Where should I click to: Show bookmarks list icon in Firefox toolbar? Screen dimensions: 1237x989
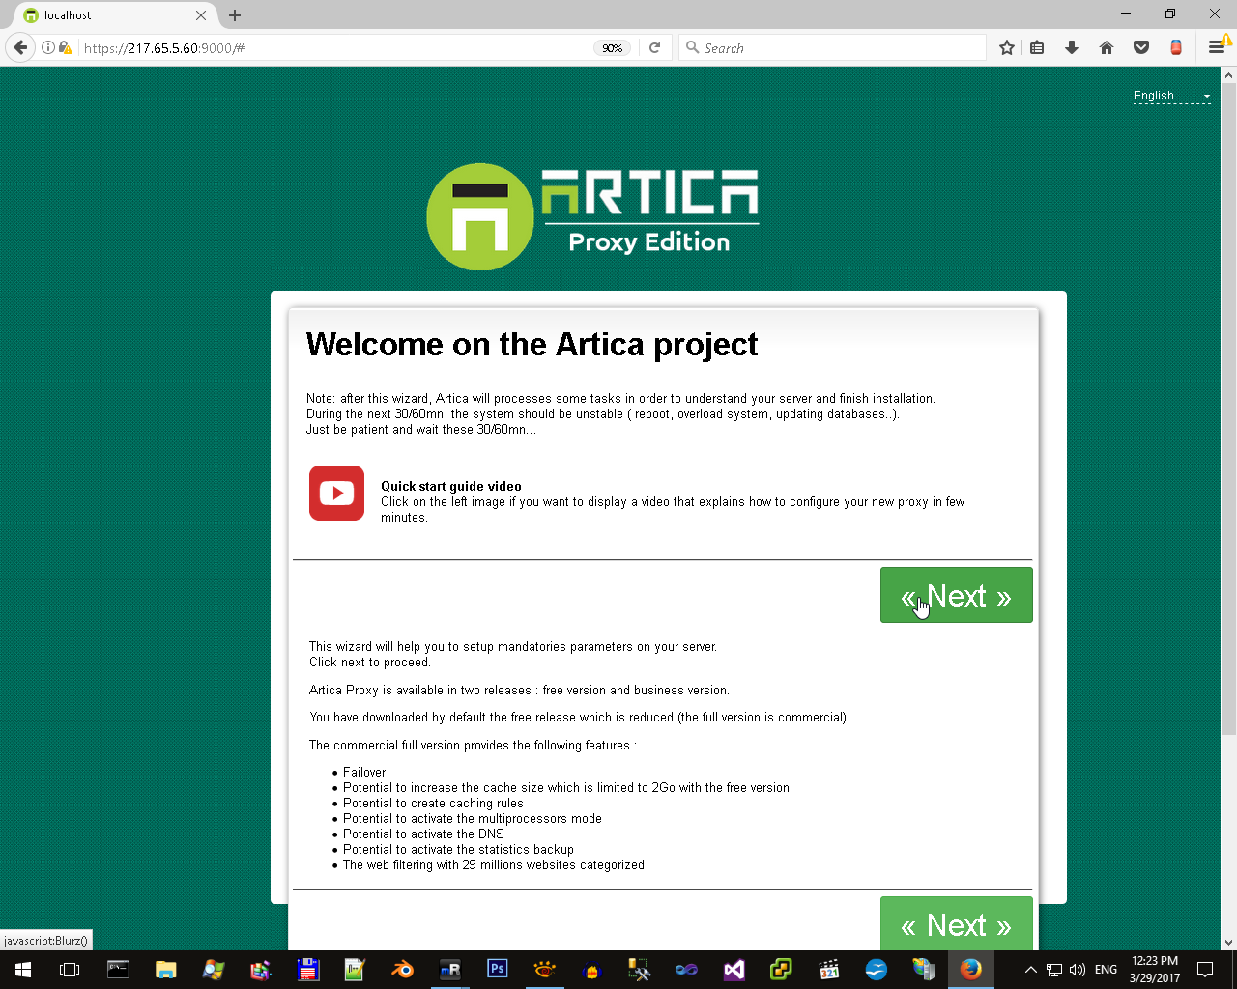point(1037,47)
